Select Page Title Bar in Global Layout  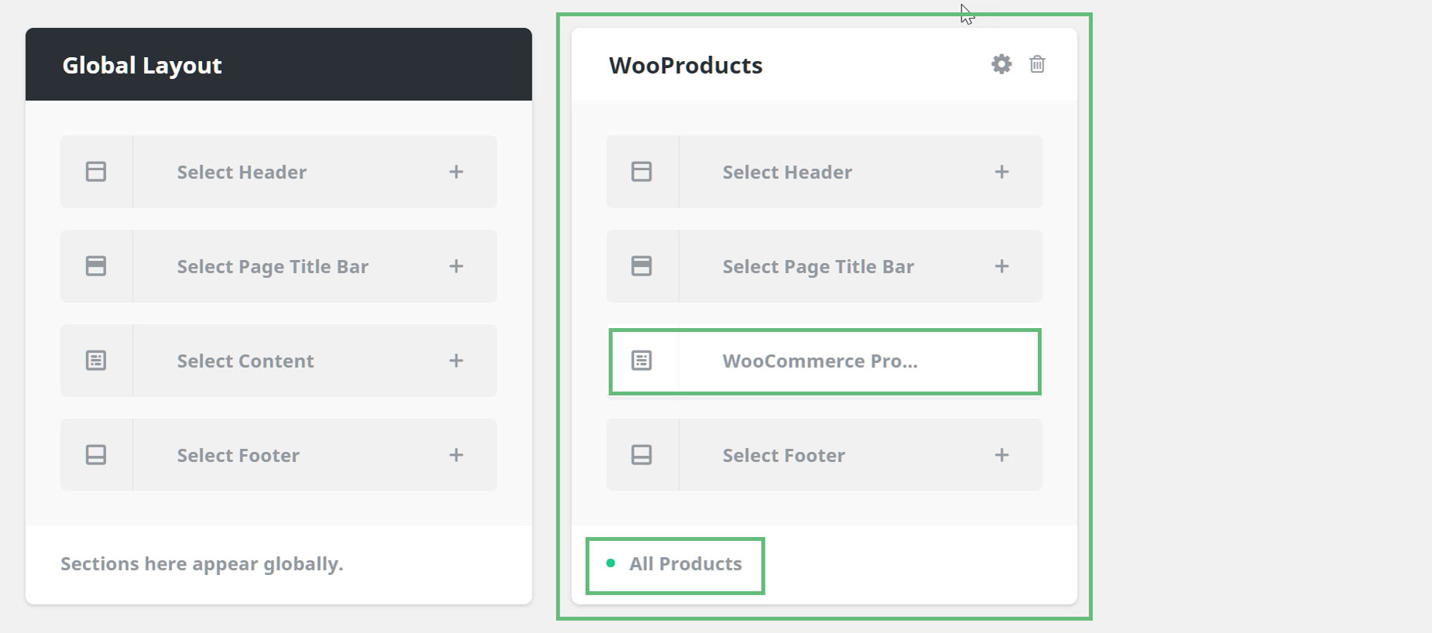[x=279, y=266]
